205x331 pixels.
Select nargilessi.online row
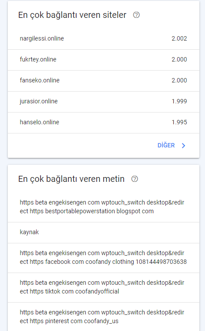tap(104, 39)
